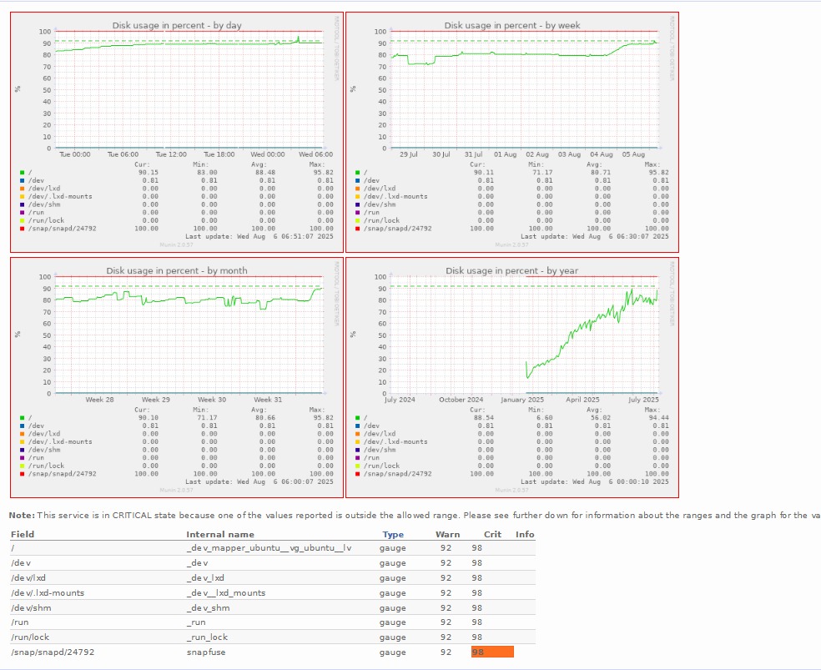
Task: Click the _dev_mapper_ubuntu__vg_ubuntu__lv internal name
Action: (269, 548)
